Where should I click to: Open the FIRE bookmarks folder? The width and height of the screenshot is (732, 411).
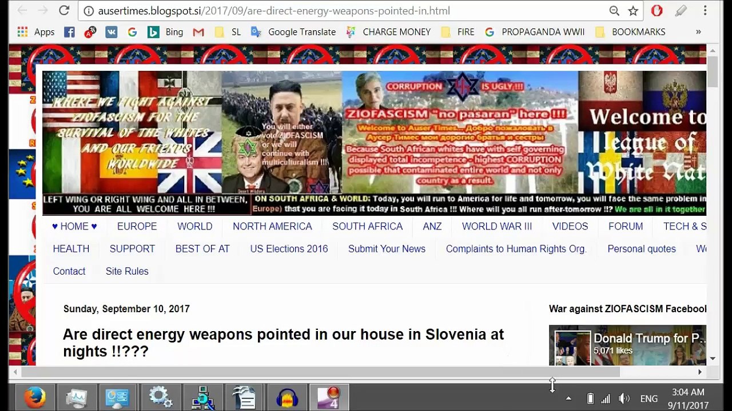pyautogui.click(x=457, y=32)
